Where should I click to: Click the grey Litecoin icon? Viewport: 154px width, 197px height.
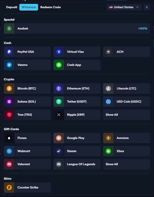(x=108, y=89)
